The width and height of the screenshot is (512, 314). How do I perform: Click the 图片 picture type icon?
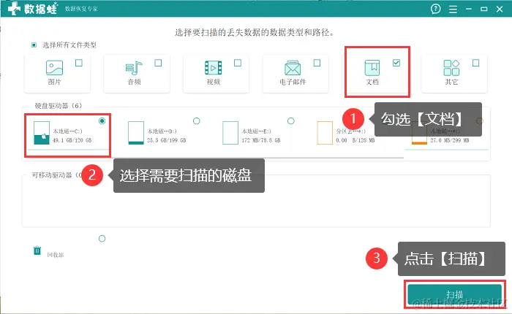pos(54,68)
